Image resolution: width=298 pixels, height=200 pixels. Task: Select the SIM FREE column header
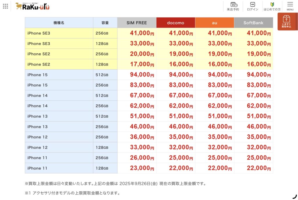(137, 23)
